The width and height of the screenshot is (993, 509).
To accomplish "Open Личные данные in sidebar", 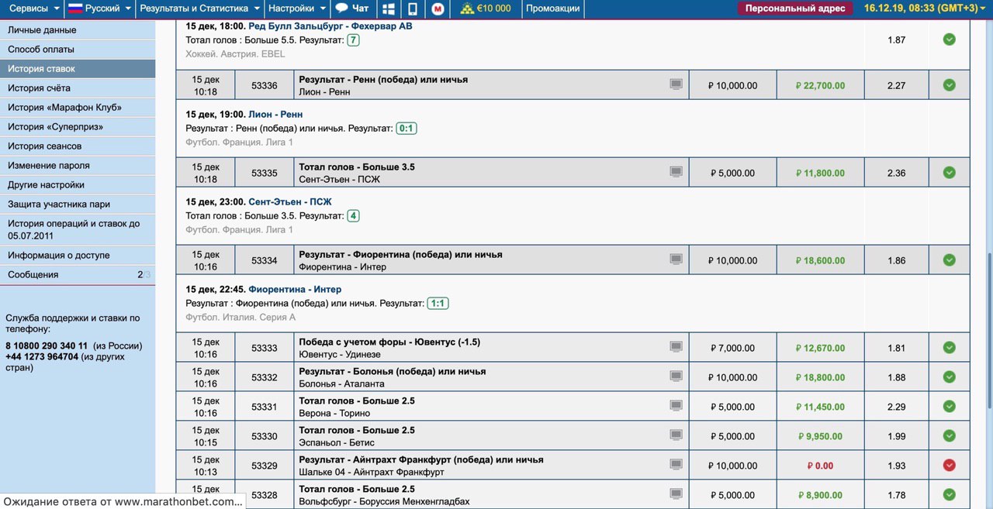I will click(x=78, y=30).
